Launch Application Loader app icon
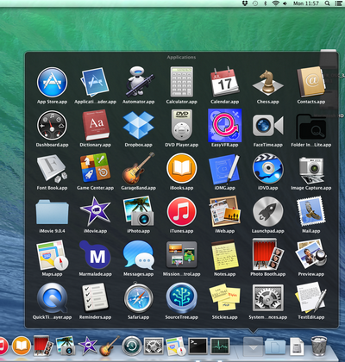The height and width of the screenshot is (362, 345). (x=95, y=83)
